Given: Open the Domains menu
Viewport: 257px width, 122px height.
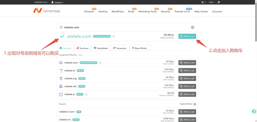Looking at the screenshot, I should pos(89,12).
